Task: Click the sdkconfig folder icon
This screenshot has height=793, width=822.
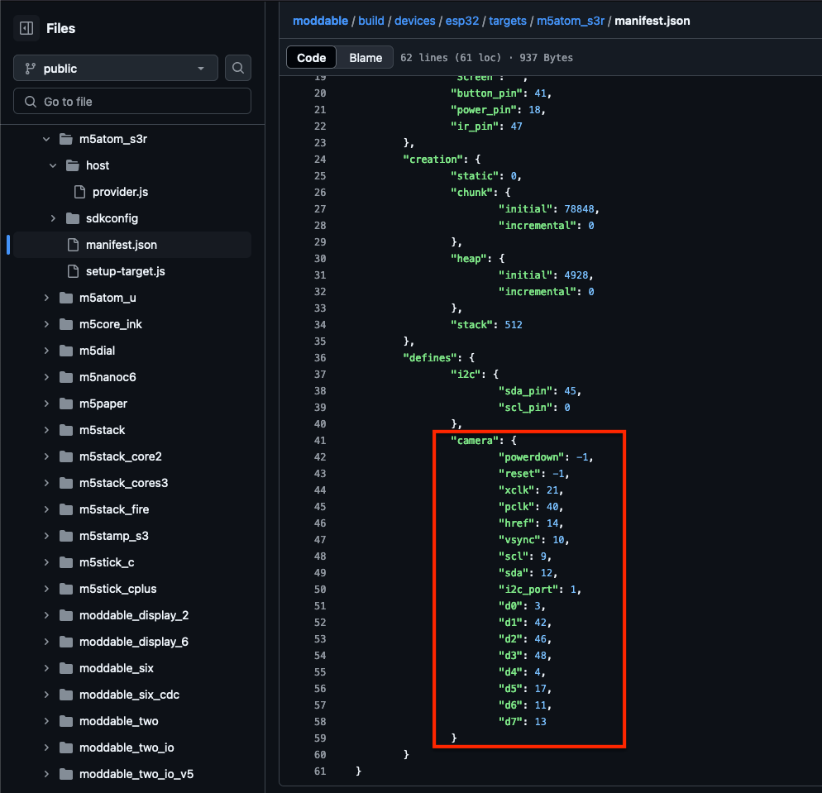Action: 73,218
